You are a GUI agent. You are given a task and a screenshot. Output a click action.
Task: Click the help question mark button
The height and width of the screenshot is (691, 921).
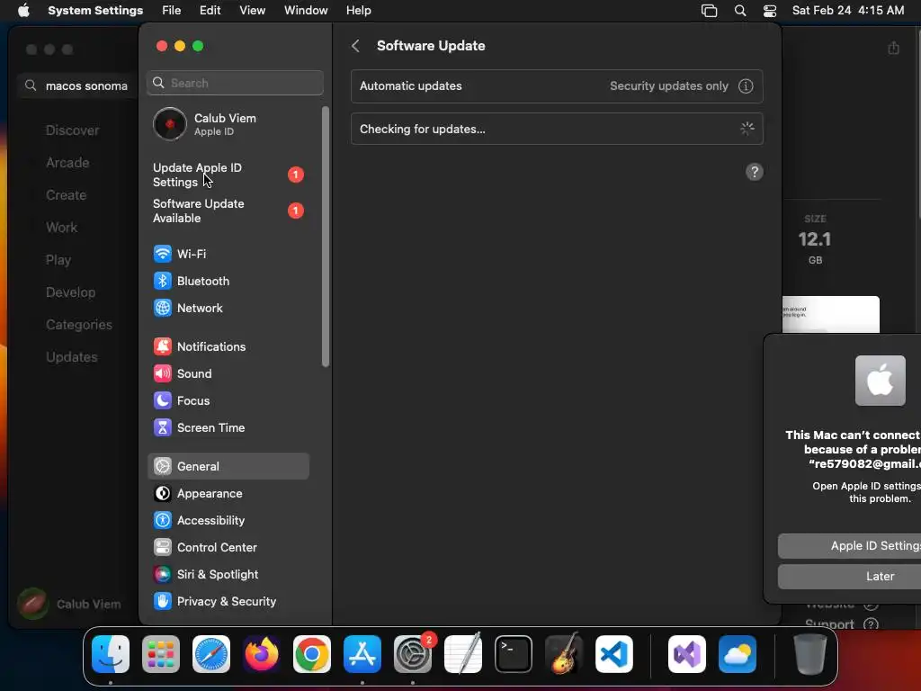[755, 172]
